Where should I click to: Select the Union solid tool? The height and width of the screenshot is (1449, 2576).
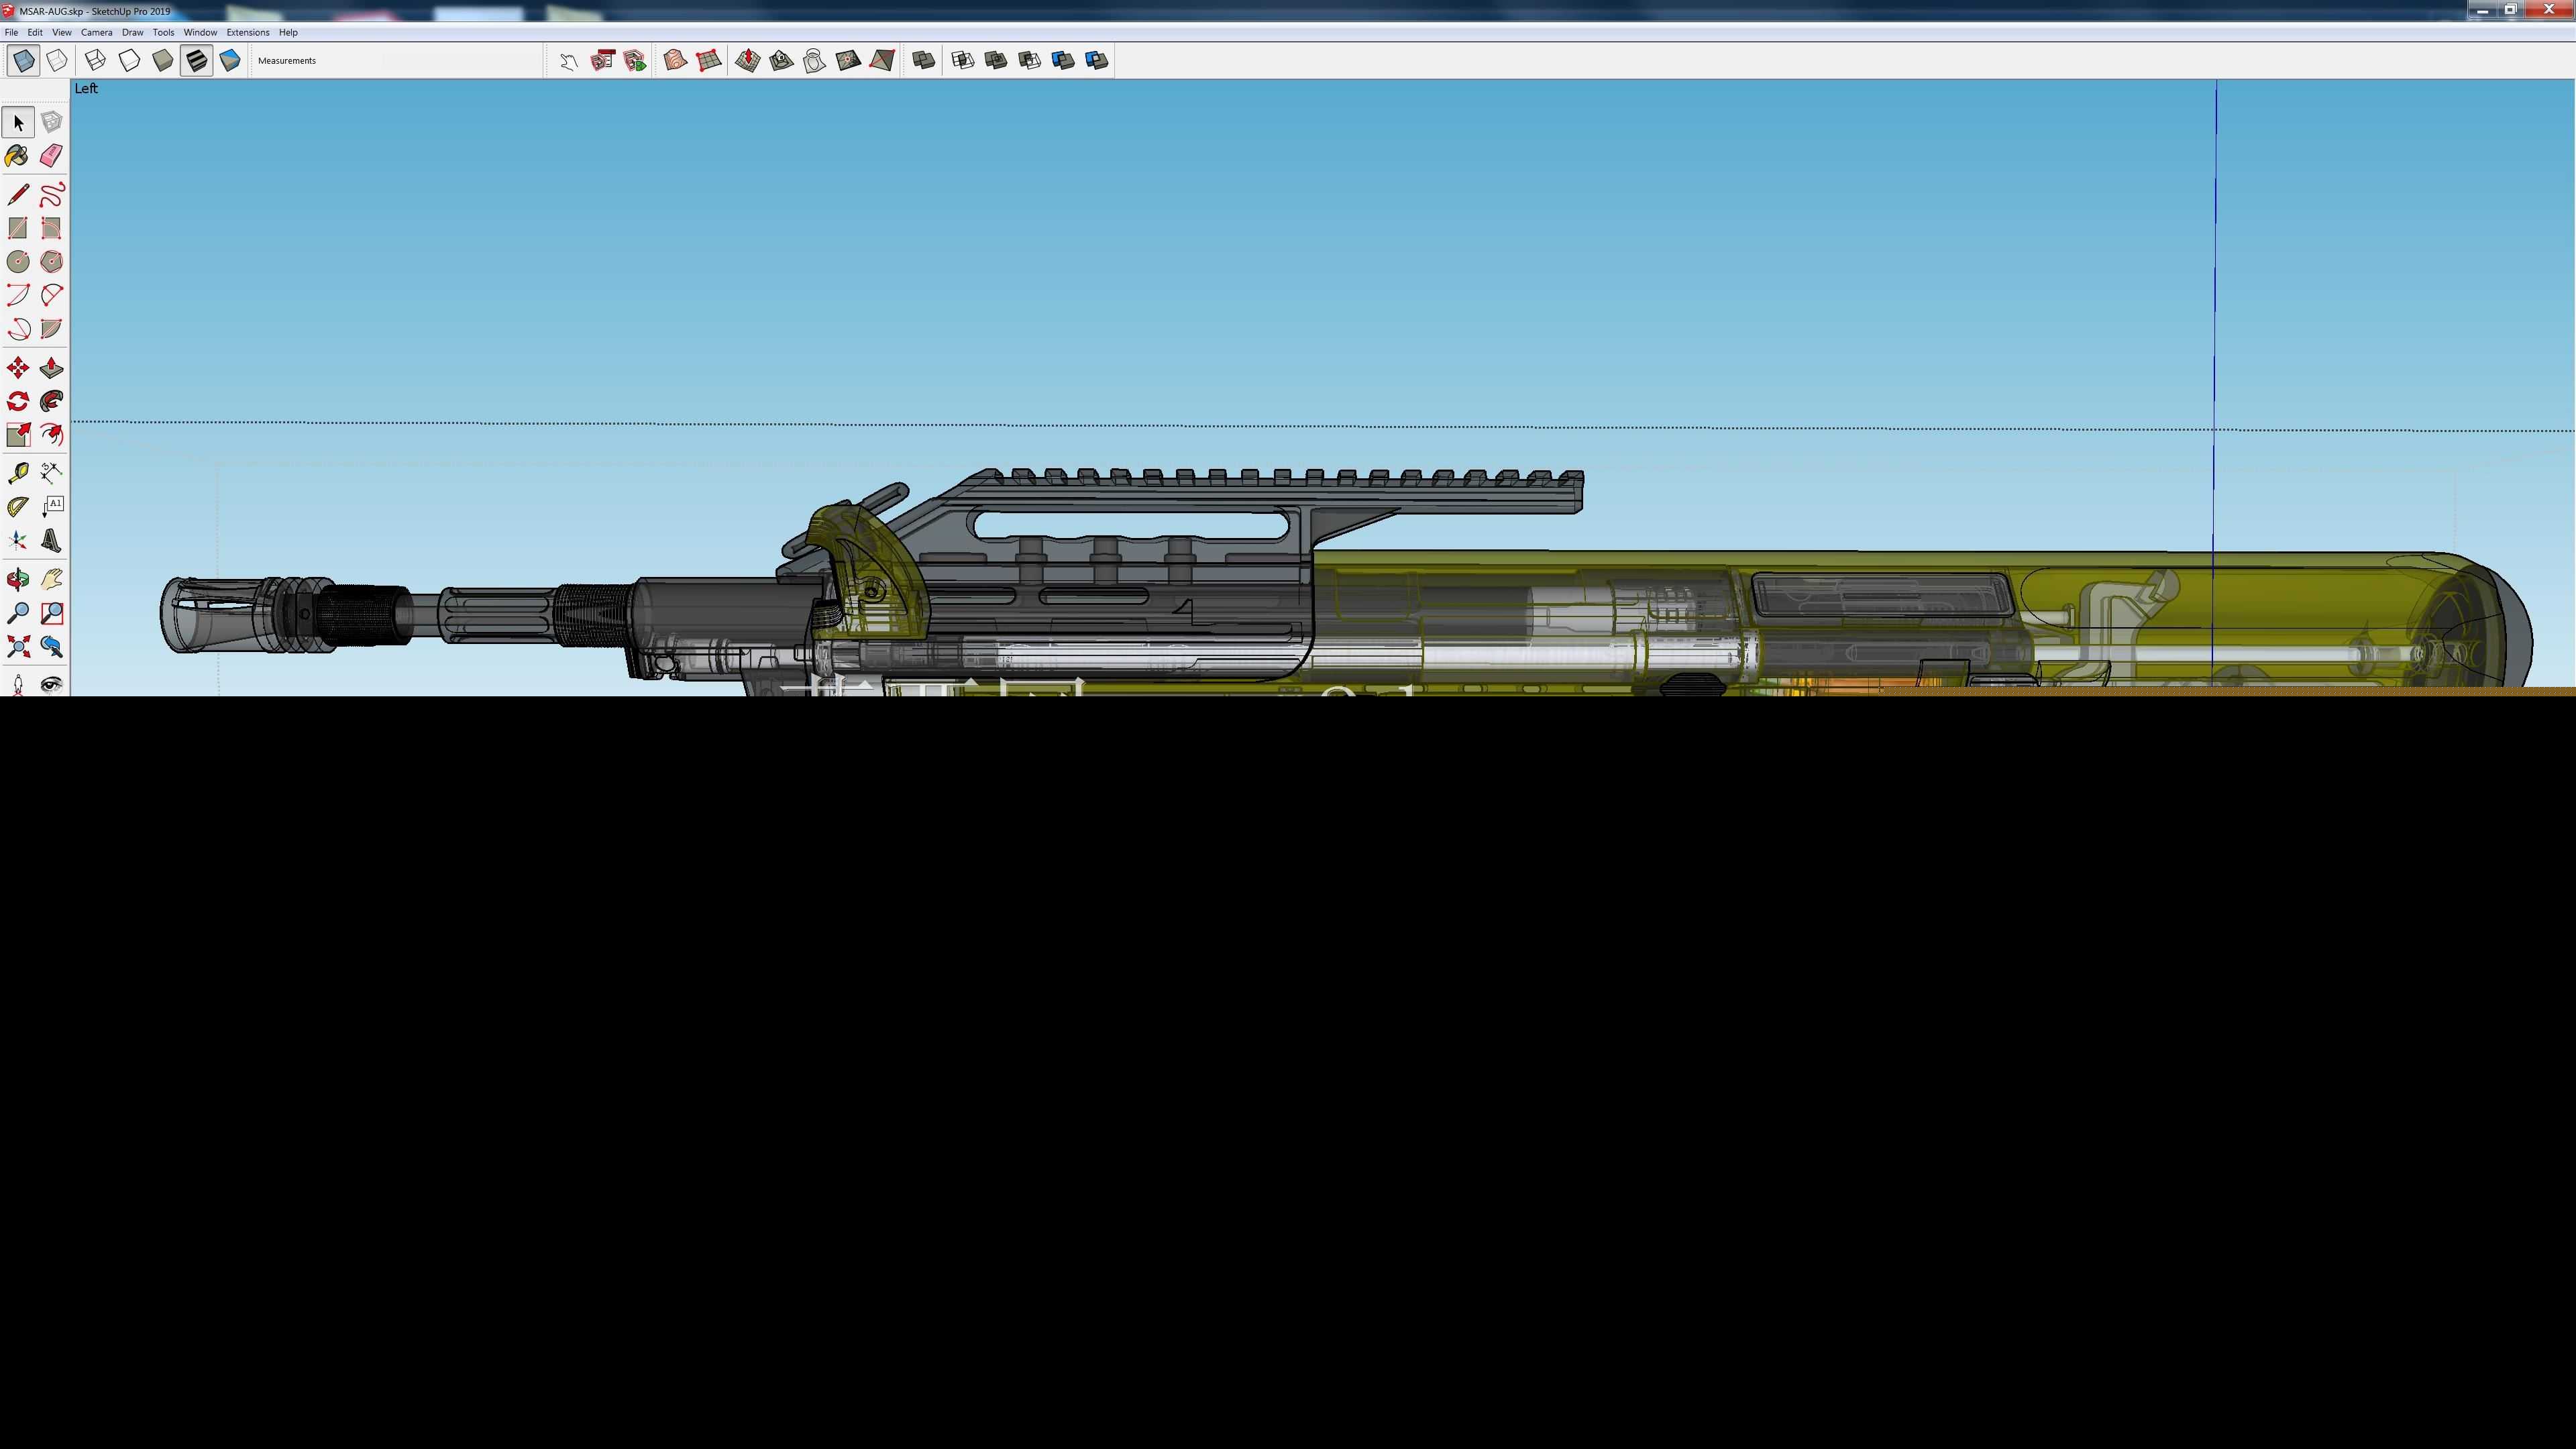[x=996, y=61]
